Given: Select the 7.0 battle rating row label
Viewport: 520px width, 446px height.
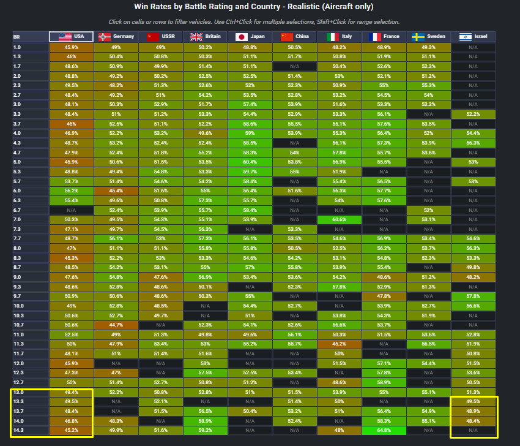Looking at the screenshot, I should pos(17,219).
